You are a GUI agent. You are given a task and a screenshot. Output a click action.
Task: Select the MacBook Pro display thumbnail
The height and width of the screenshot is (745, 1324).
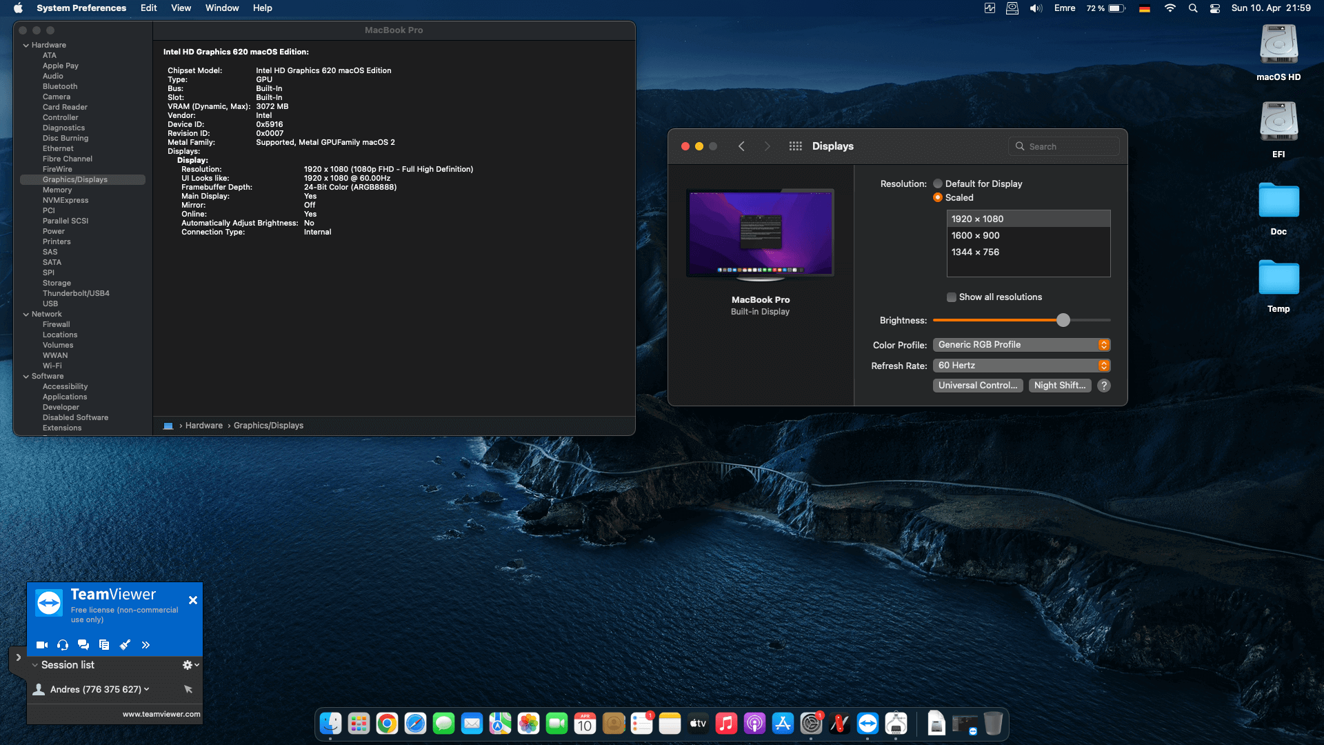click(761, 235)
